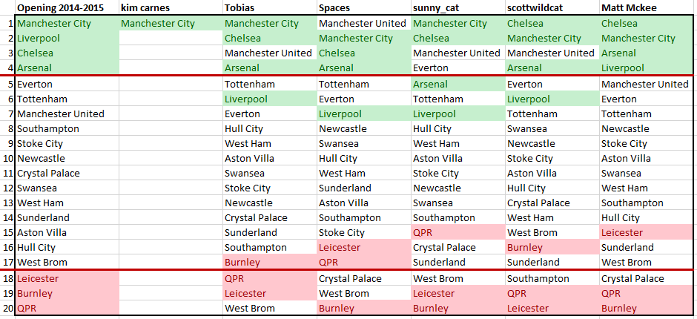
Task: Click green Arsenal cell in sunny_cat row 5
Action: click(458, 84)
